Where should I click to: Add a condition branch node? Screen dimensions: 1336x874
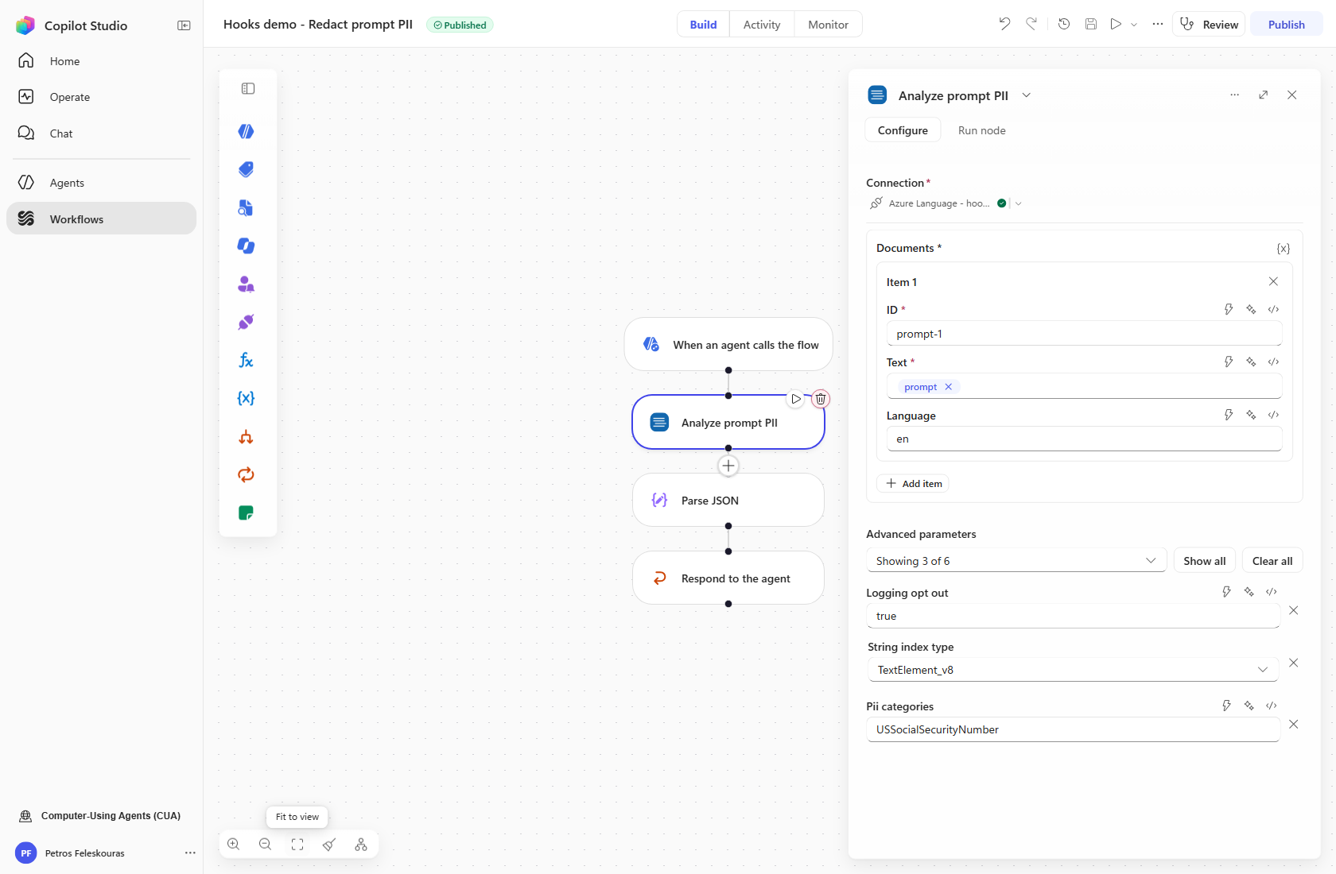(247, 436)
